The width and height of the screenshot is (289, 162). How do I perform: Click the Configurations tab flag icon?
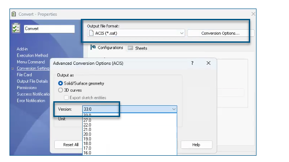point(93,47)
